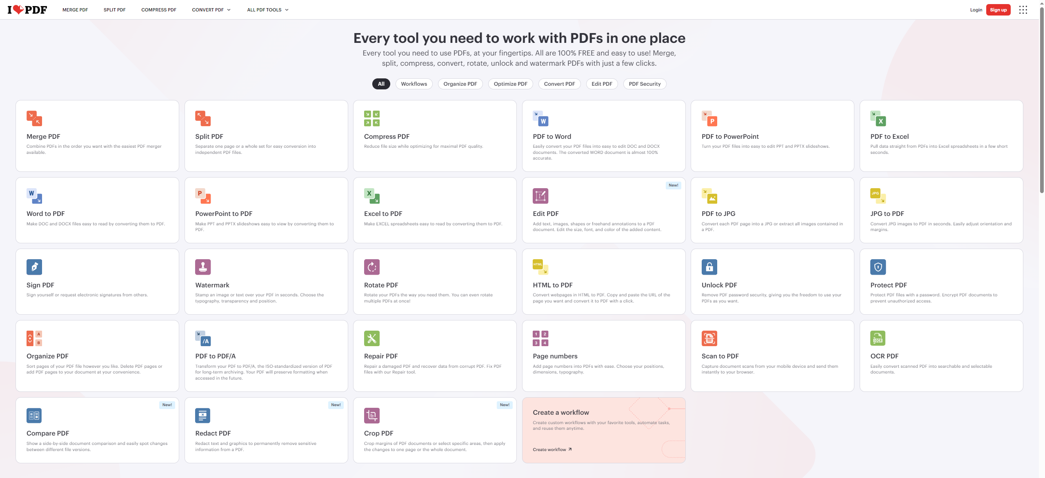Screen dimensions: 1045x478
Task: Click the Sign PDF pen icon
Action: click(x=34, y=267)
